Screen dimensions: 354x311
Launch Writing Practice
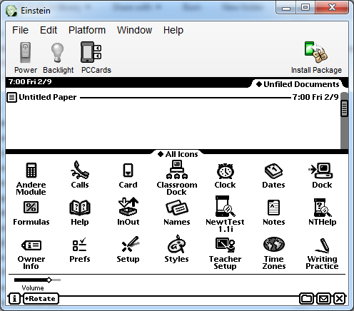[x=322, y=254]
